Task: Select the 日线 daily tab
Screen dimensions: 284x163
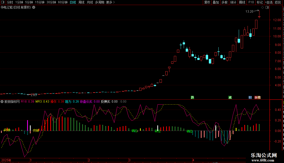Action: click(73, 2)
